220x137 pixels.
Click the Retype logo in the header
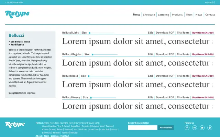(x=17, y=14)
